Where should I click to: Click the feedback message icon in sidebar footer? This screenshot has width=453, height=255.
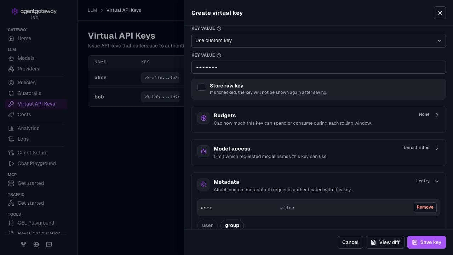49,244
